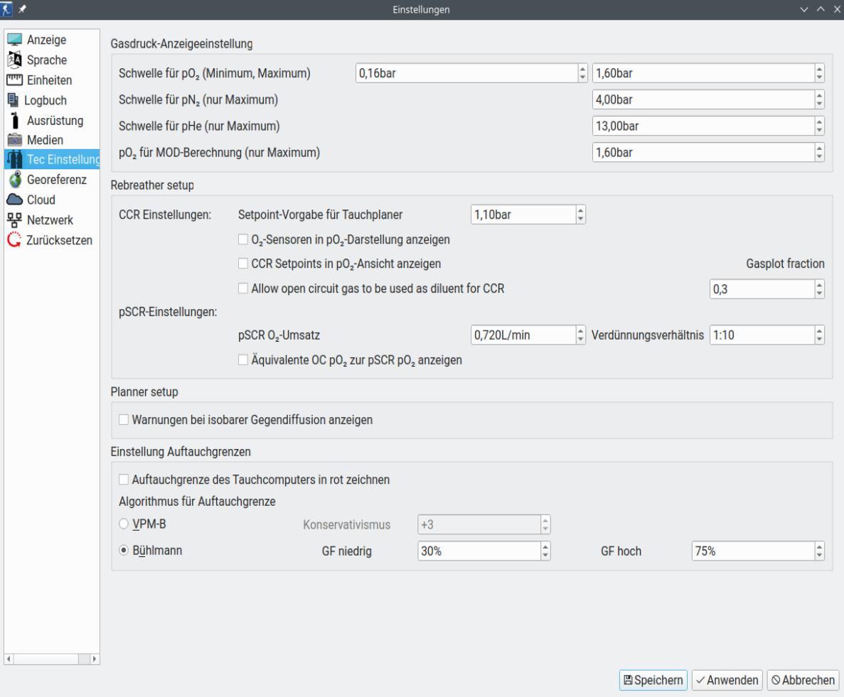Screen dimensions: 844x697
Task: Adjust the GF hoch 75% spinner arrows
Action: (819, 551)
